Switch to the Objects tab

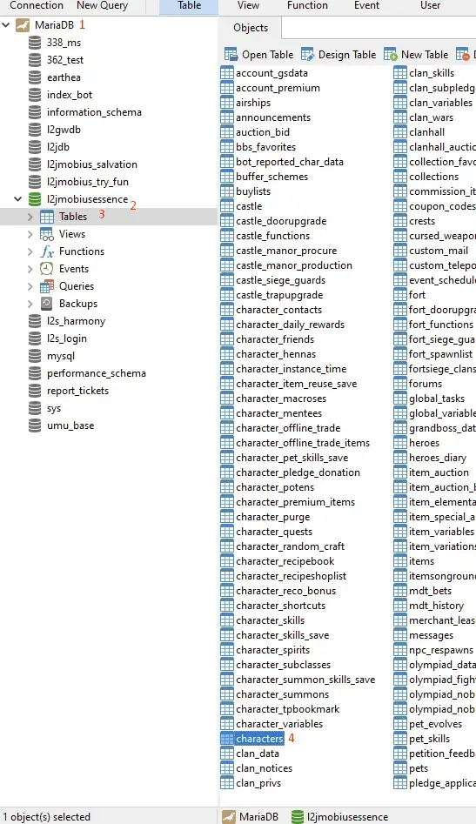pyautogui.click(x=251, y=28)
